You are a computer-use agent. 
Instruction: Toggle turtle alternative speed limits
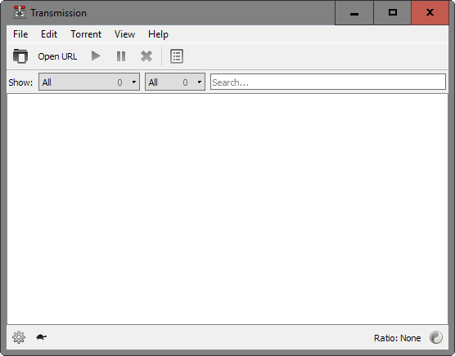click(x=41, y=337)
